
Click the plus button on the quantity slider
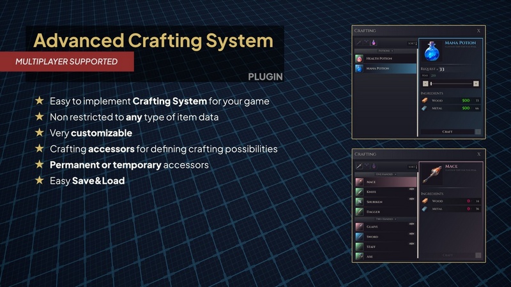tap(476, 84)
